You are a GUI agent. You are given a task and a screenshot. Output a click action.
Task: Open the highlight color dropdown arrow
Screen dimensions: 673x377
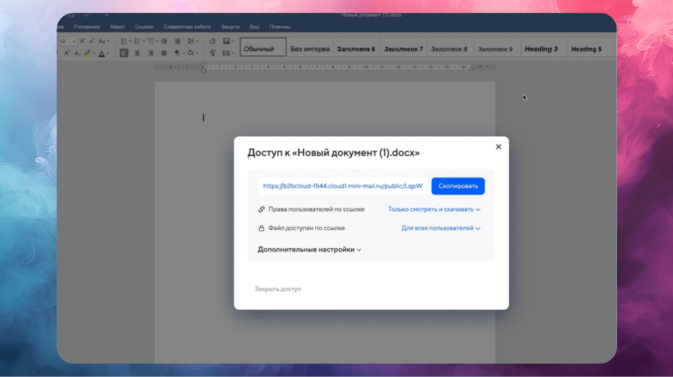point(94,53)
